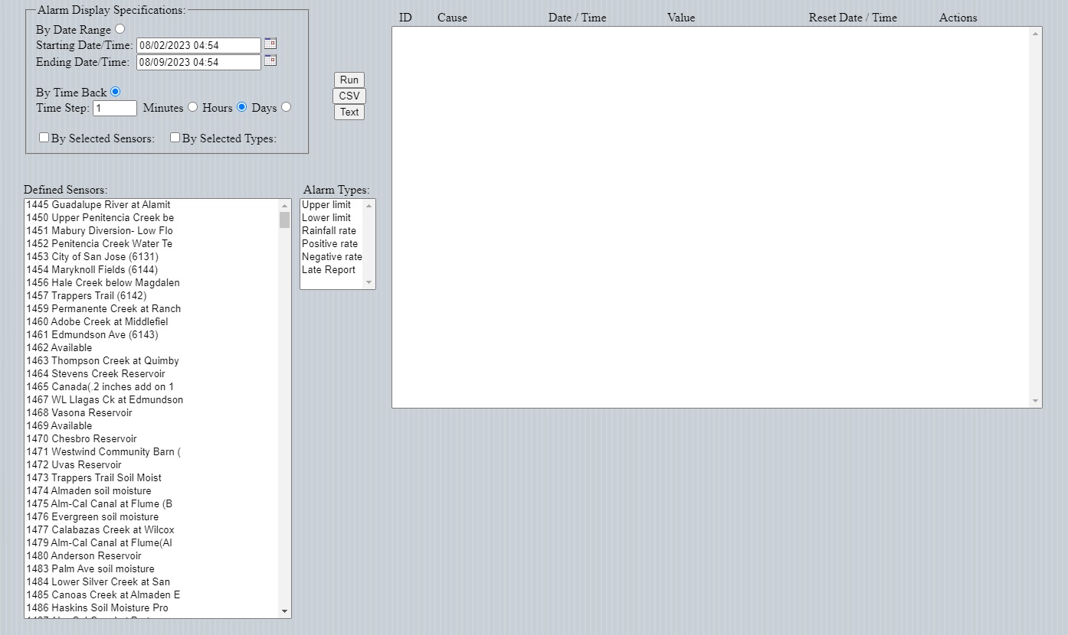Select the By Time Back radio button
The height and width of the screenshot is (635, 1068).
116,92
